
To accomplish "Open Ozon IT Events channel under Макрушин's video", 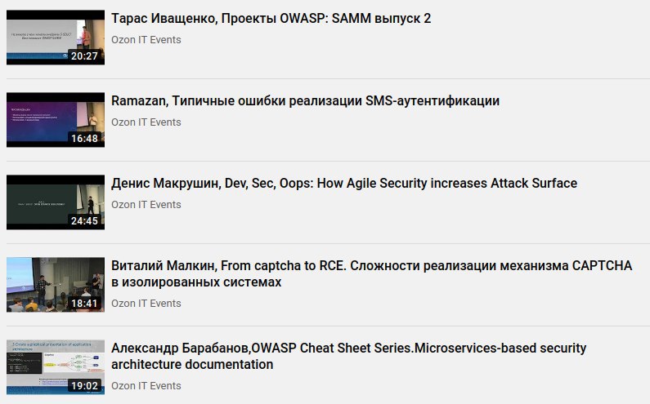I will tap(146, 204).
